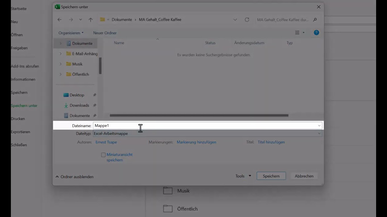Click the pin icon beside Downloads
This screenshot has width=387, height=217.
point(95,105)
